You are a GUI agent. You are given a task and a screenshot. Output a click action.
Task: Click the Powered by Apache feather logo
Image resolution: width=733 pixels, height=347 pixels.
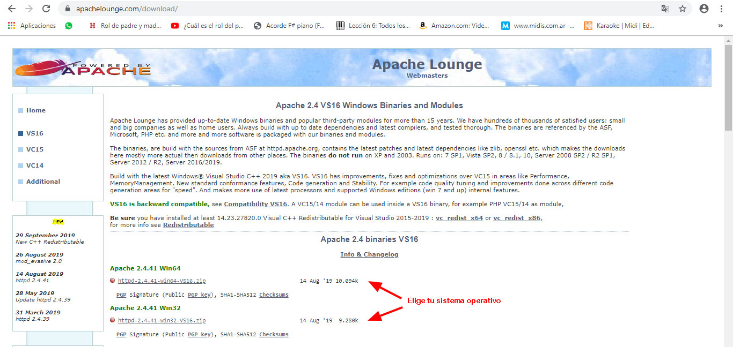point(83,68)
